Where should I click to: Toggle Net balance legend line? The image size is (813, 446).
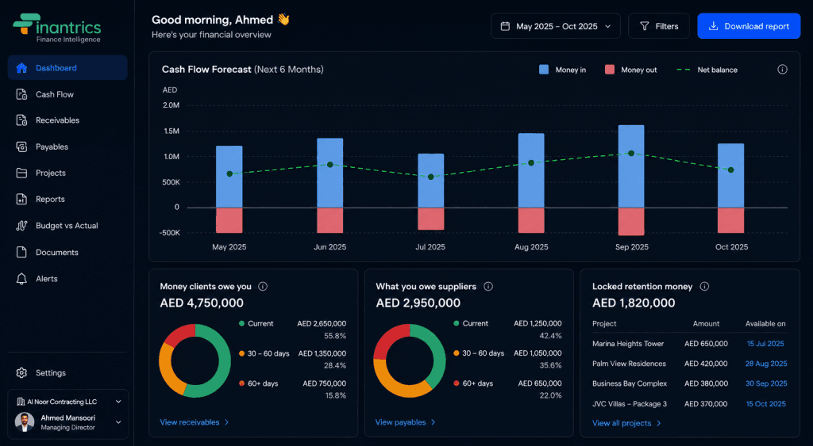point(707,70)
